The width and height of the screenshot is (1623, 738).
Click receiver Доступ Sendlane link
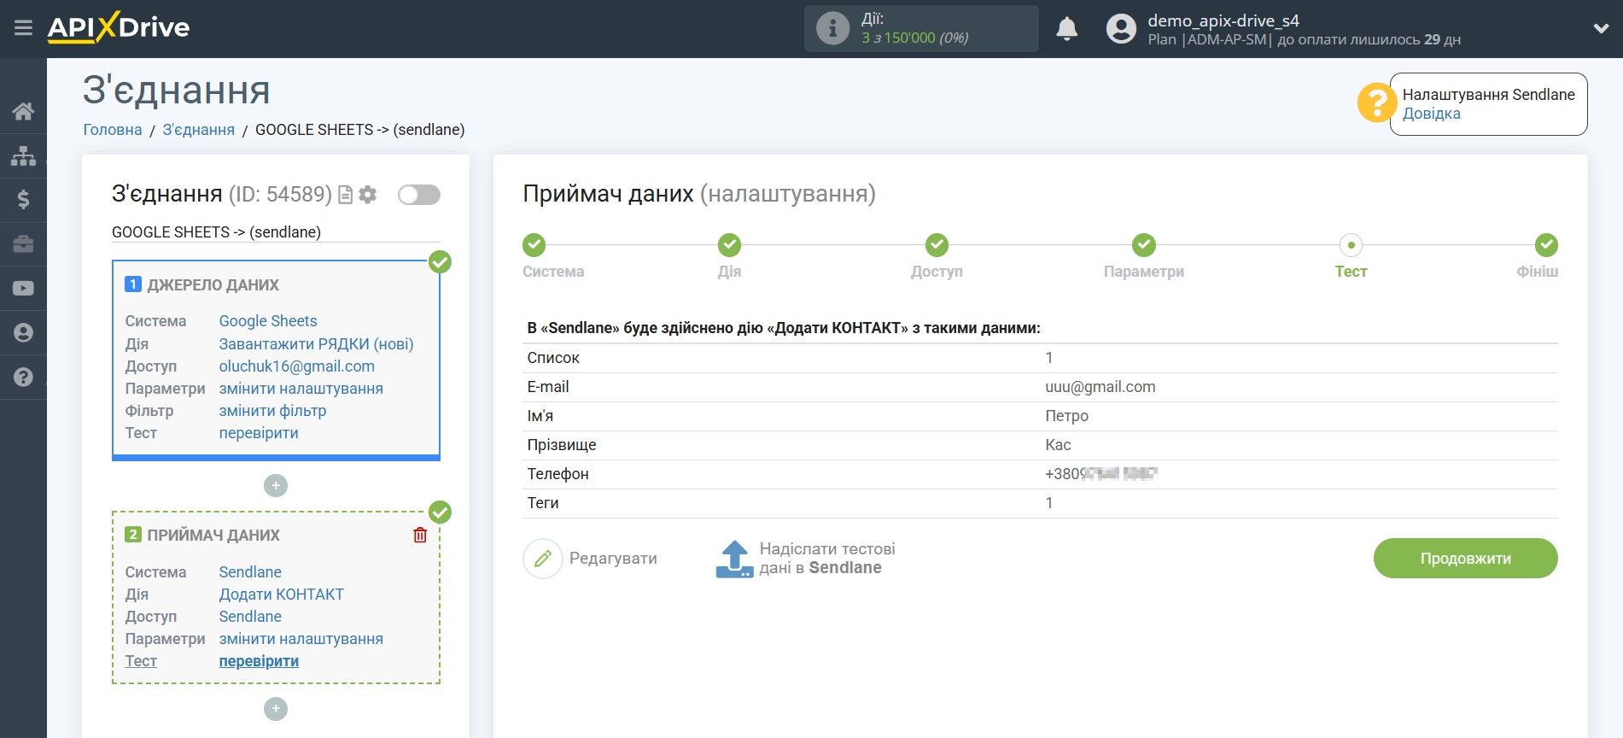pyautogui.click(x=250, y=617)
